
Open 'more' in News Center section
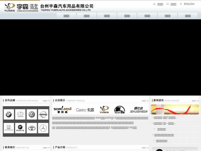coord(195,101)
